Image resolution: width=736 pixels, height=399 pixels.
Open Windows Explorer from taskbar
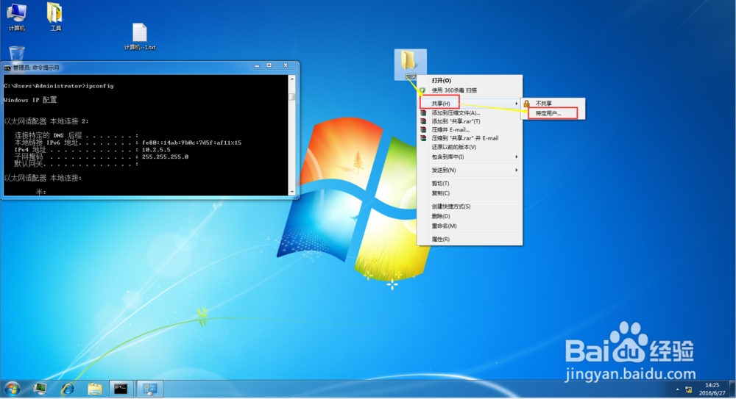coord(95,389)
